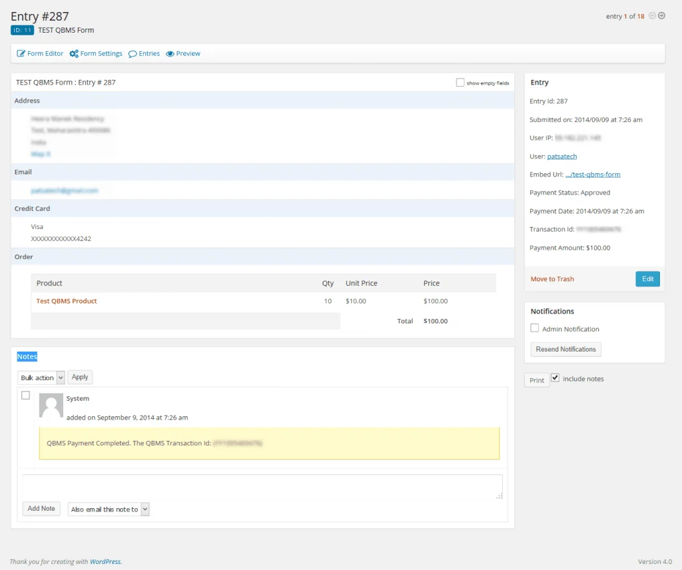The image size is (682, 570).
Task: Click the Test QBMS Product name
Action: (67, 301)
